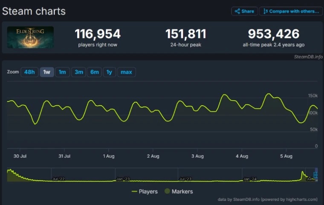Screen dimensions: 324x205
Task: Click the 150k y-axis label
Action: coord(313,95)
